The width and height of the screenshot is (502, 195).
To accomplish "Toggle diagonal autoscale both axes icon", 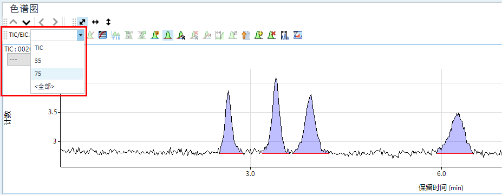I will pos(83,22).
